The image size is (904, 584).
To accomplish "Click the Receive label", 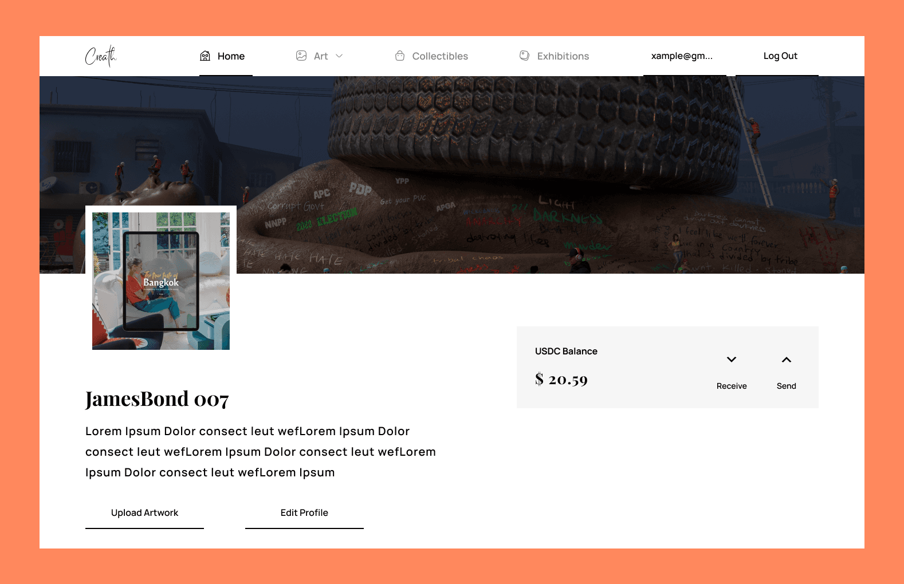I will pos(732,386).
